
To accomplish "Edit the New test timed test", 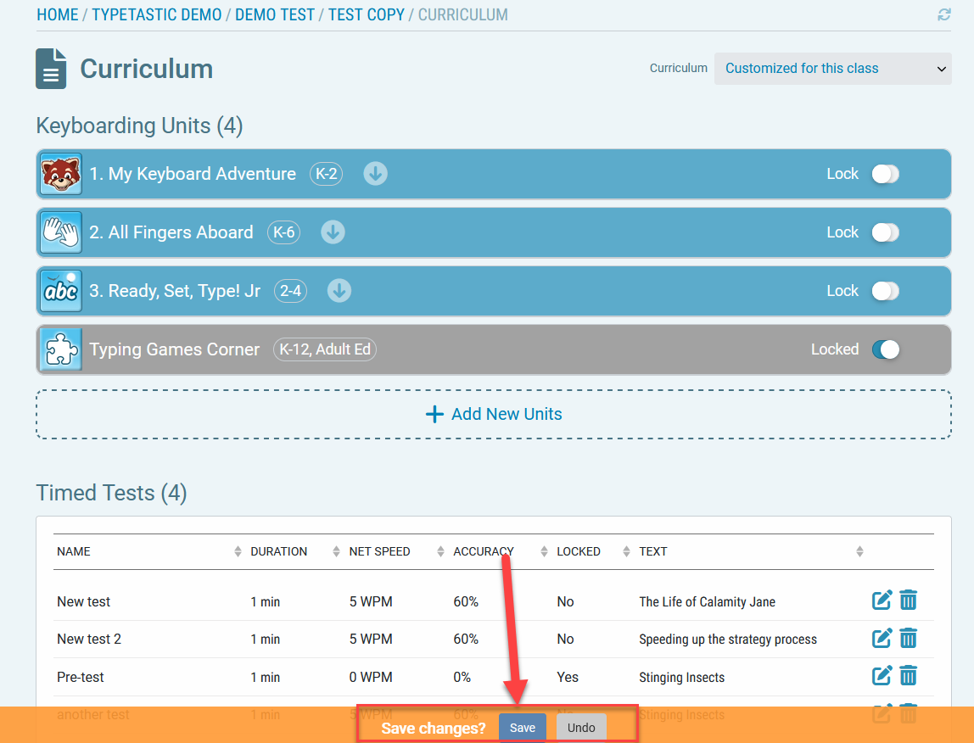I will (882, 600).
